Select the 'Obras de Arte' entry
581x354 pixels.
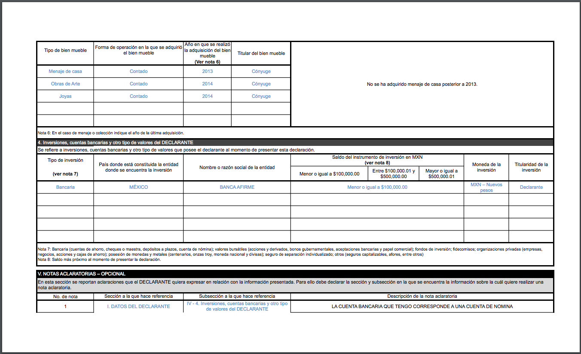click(65, 84)
